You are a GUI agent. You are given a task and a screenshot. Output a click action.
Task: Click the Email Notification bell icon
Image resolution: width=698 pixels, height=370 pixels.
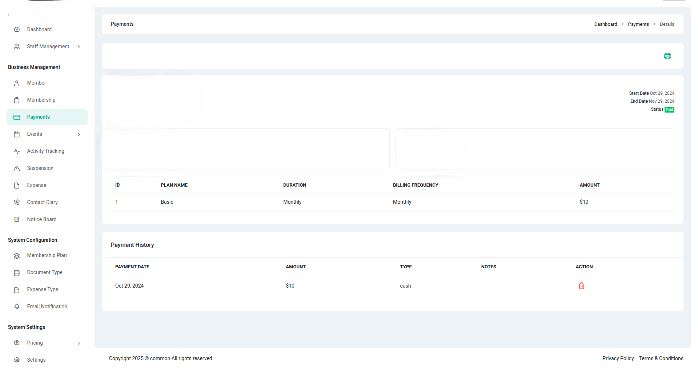[17, 307]
